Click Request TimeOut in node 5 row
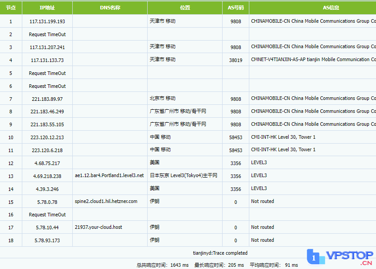 [47, 73]
